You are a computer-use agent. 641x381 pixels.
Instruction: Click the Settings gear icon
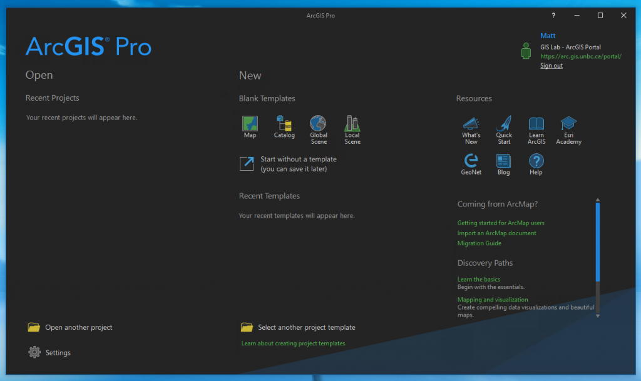tap(34, 352)
